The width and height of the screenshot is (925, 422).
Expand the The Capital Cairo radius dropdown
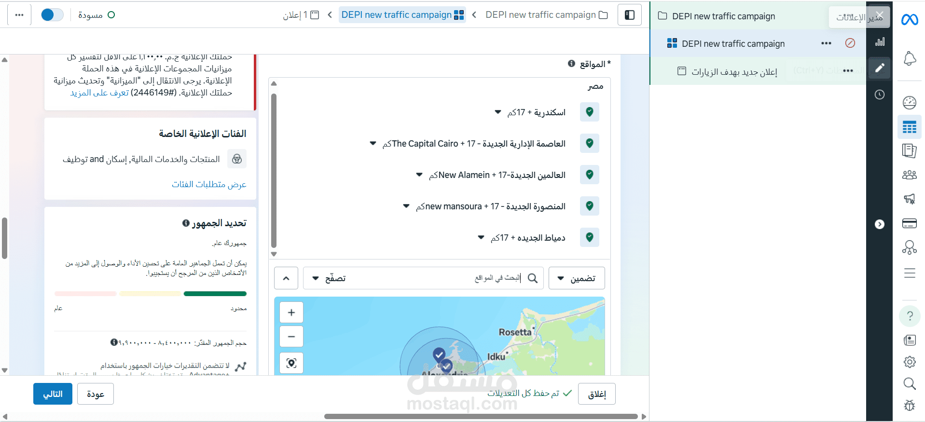click(373, 143)
